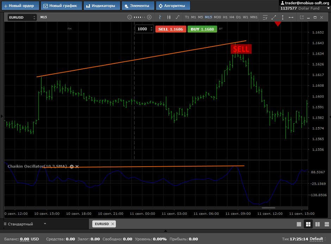The height and width of the screenshot is (244, 331).
Task: Remove the Chaikin Oscillator indicator
Action: coord(77,167)
